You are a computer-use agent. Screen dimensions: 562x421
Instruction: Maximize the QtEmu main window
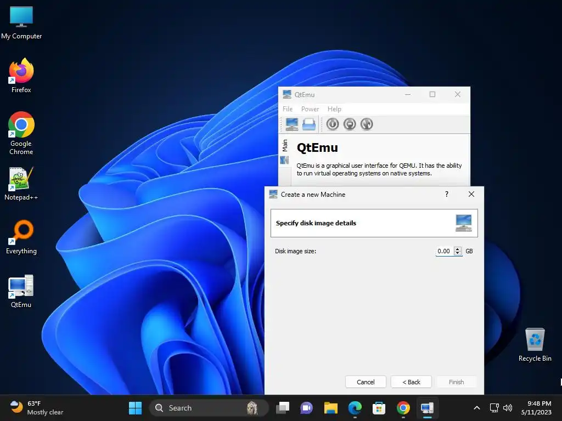click(x=432, y=94)
